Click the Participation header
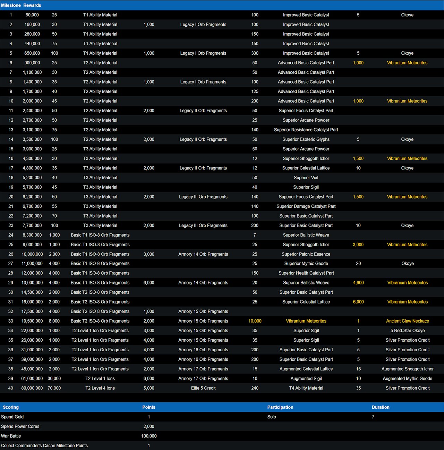The height and width of the screenshot is (450, 444). [x=280, y=407]
